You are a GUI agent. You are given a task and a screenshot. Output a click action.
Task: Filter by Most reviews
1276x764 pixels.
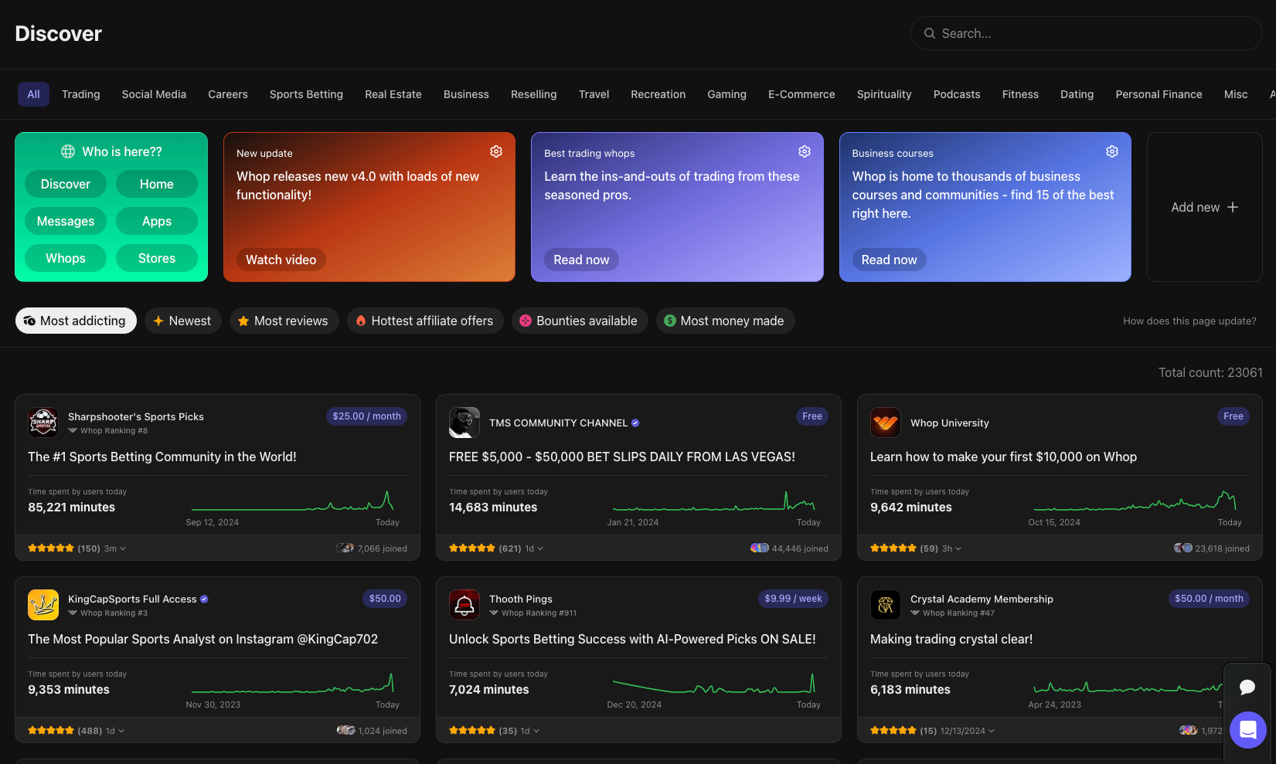click(284, 321)
